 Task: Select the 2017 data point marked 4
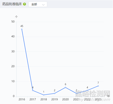pos(33,90)
